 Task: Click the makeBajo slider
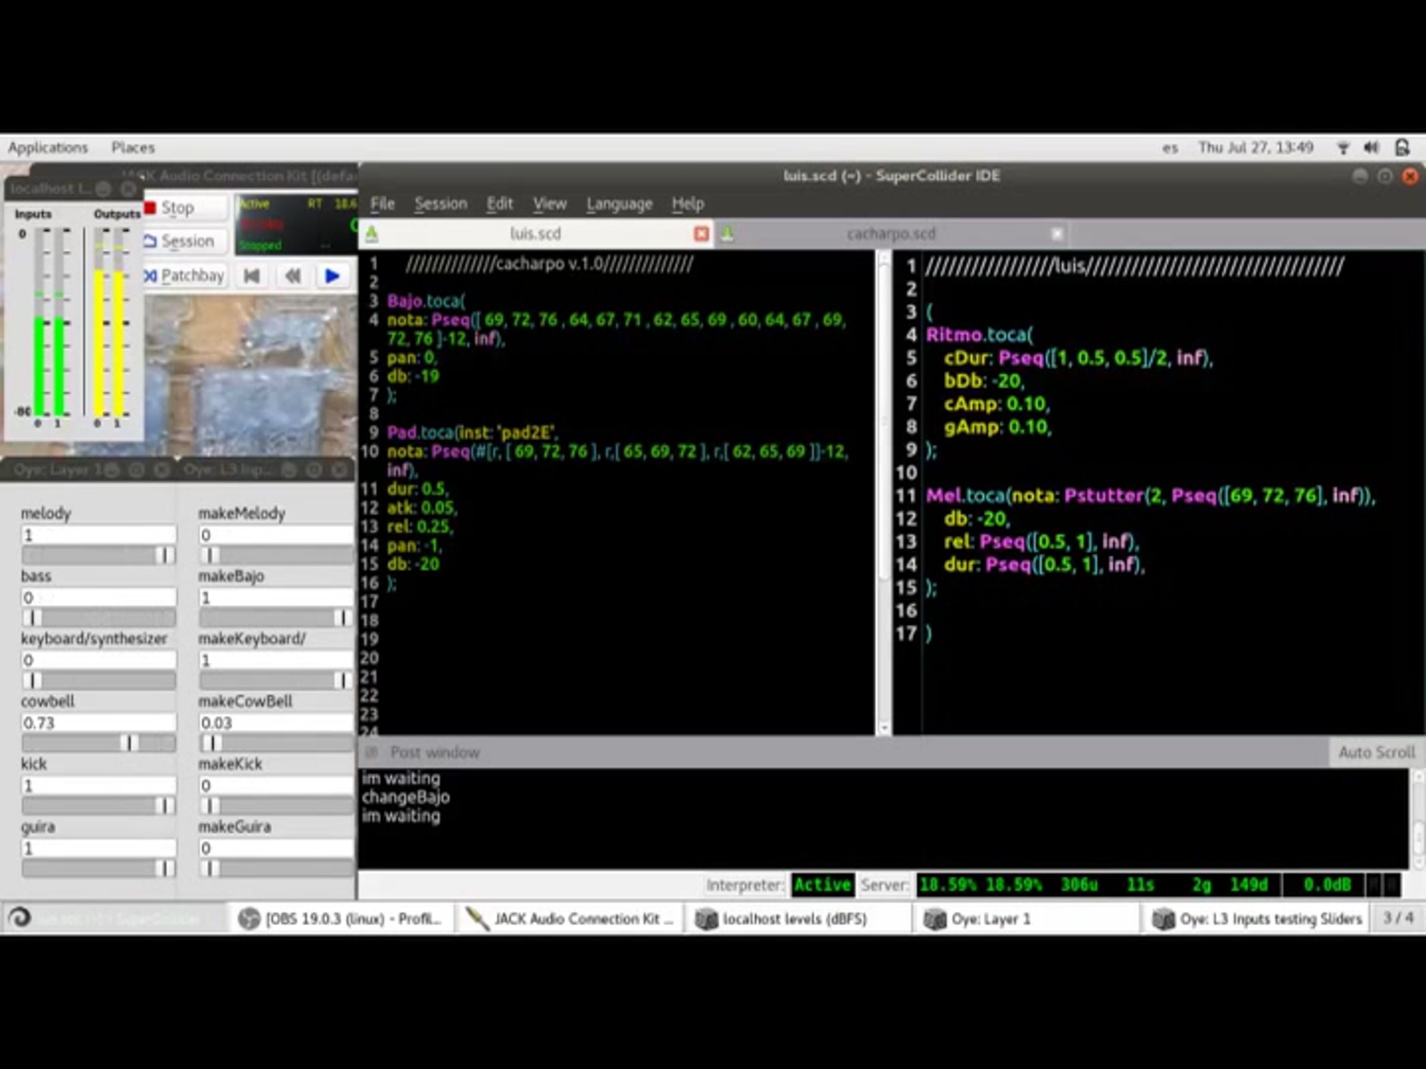pos(276,618)
